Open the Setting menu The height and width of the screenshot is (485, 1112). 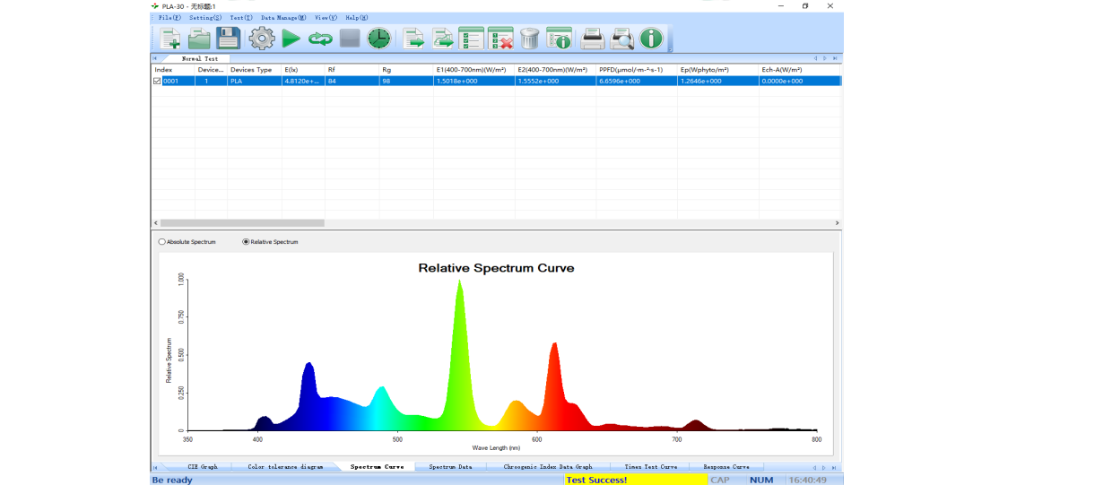pos(204,18)
